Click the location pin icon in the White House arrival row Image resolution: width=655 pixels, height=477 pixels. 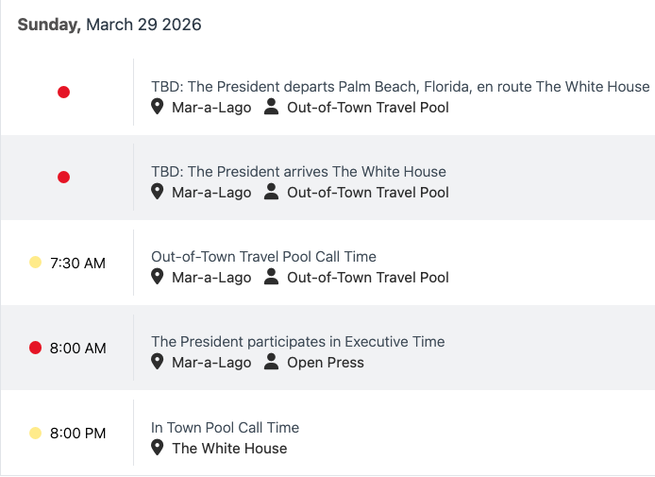158,193
